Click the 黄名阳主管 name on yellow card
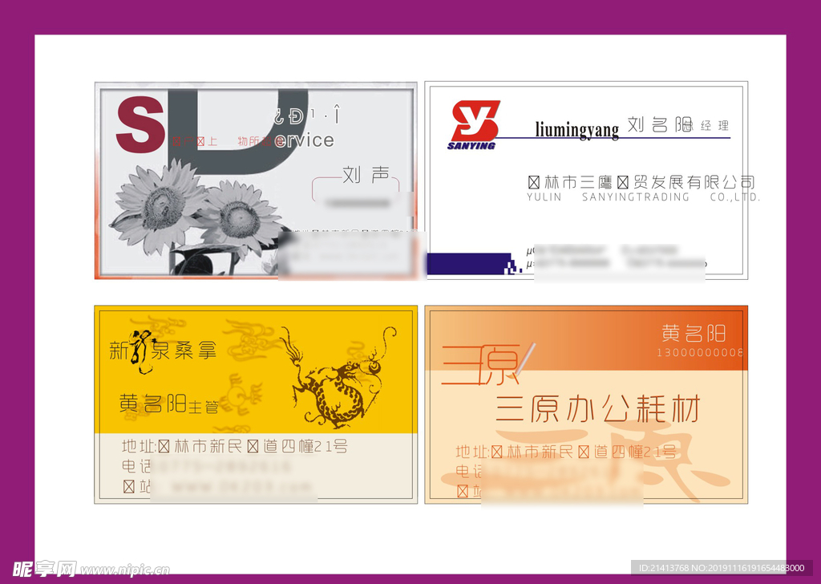The width and height of the screenshot is (821, 584). [x=168, y=404]
